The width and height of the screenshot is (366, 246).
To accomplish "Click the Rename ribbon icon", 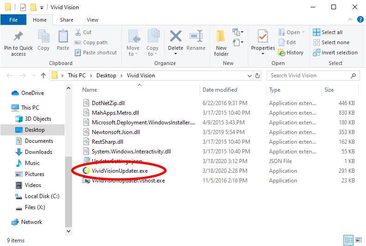I will (196, 36).
